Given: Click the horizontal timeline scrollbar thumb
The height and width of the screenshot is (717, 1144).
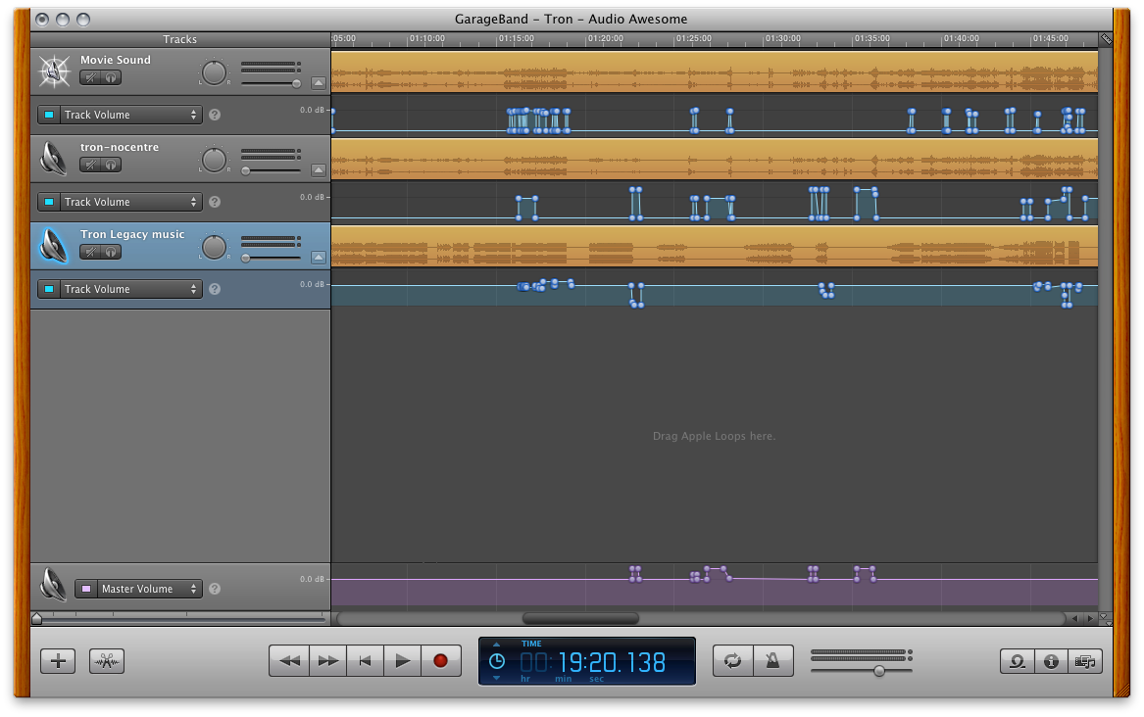Looking at the screenshot, I should pos(580,619).
